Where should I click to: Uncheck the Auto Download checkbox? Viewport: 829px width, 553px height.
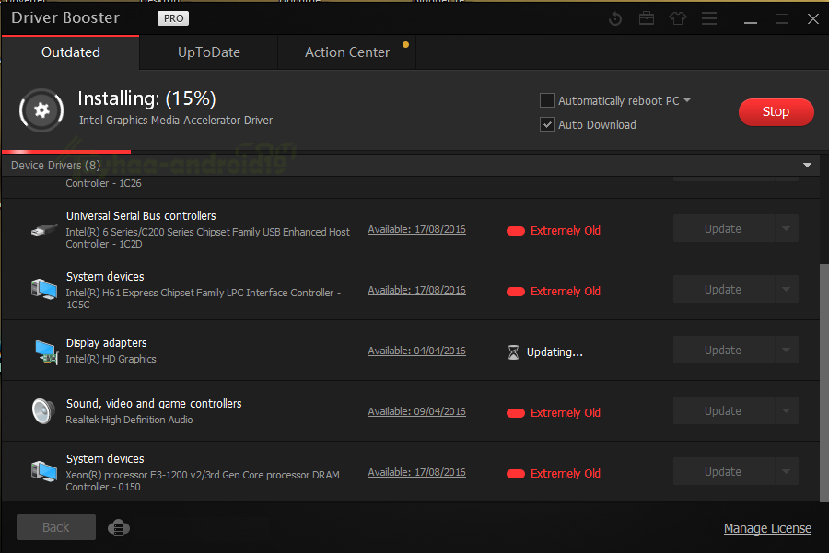point(547,124)
